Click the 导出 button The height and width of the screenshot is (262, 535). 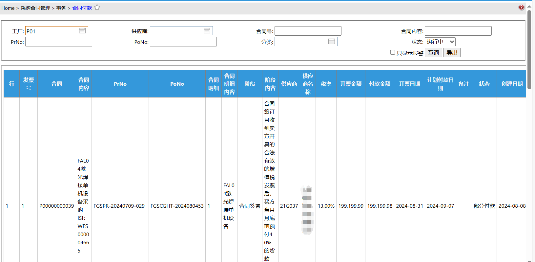[x=452, y=53]
